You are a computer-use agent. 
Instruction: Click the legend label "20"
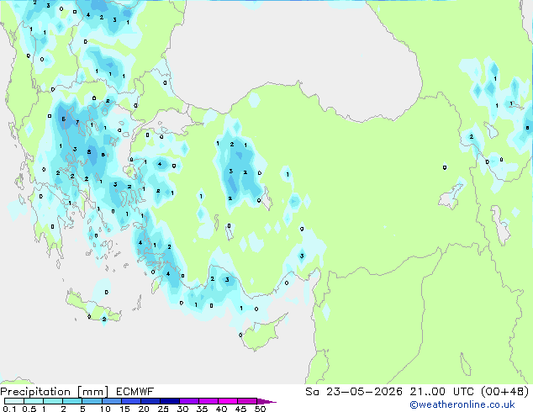(x=144, y=409)
